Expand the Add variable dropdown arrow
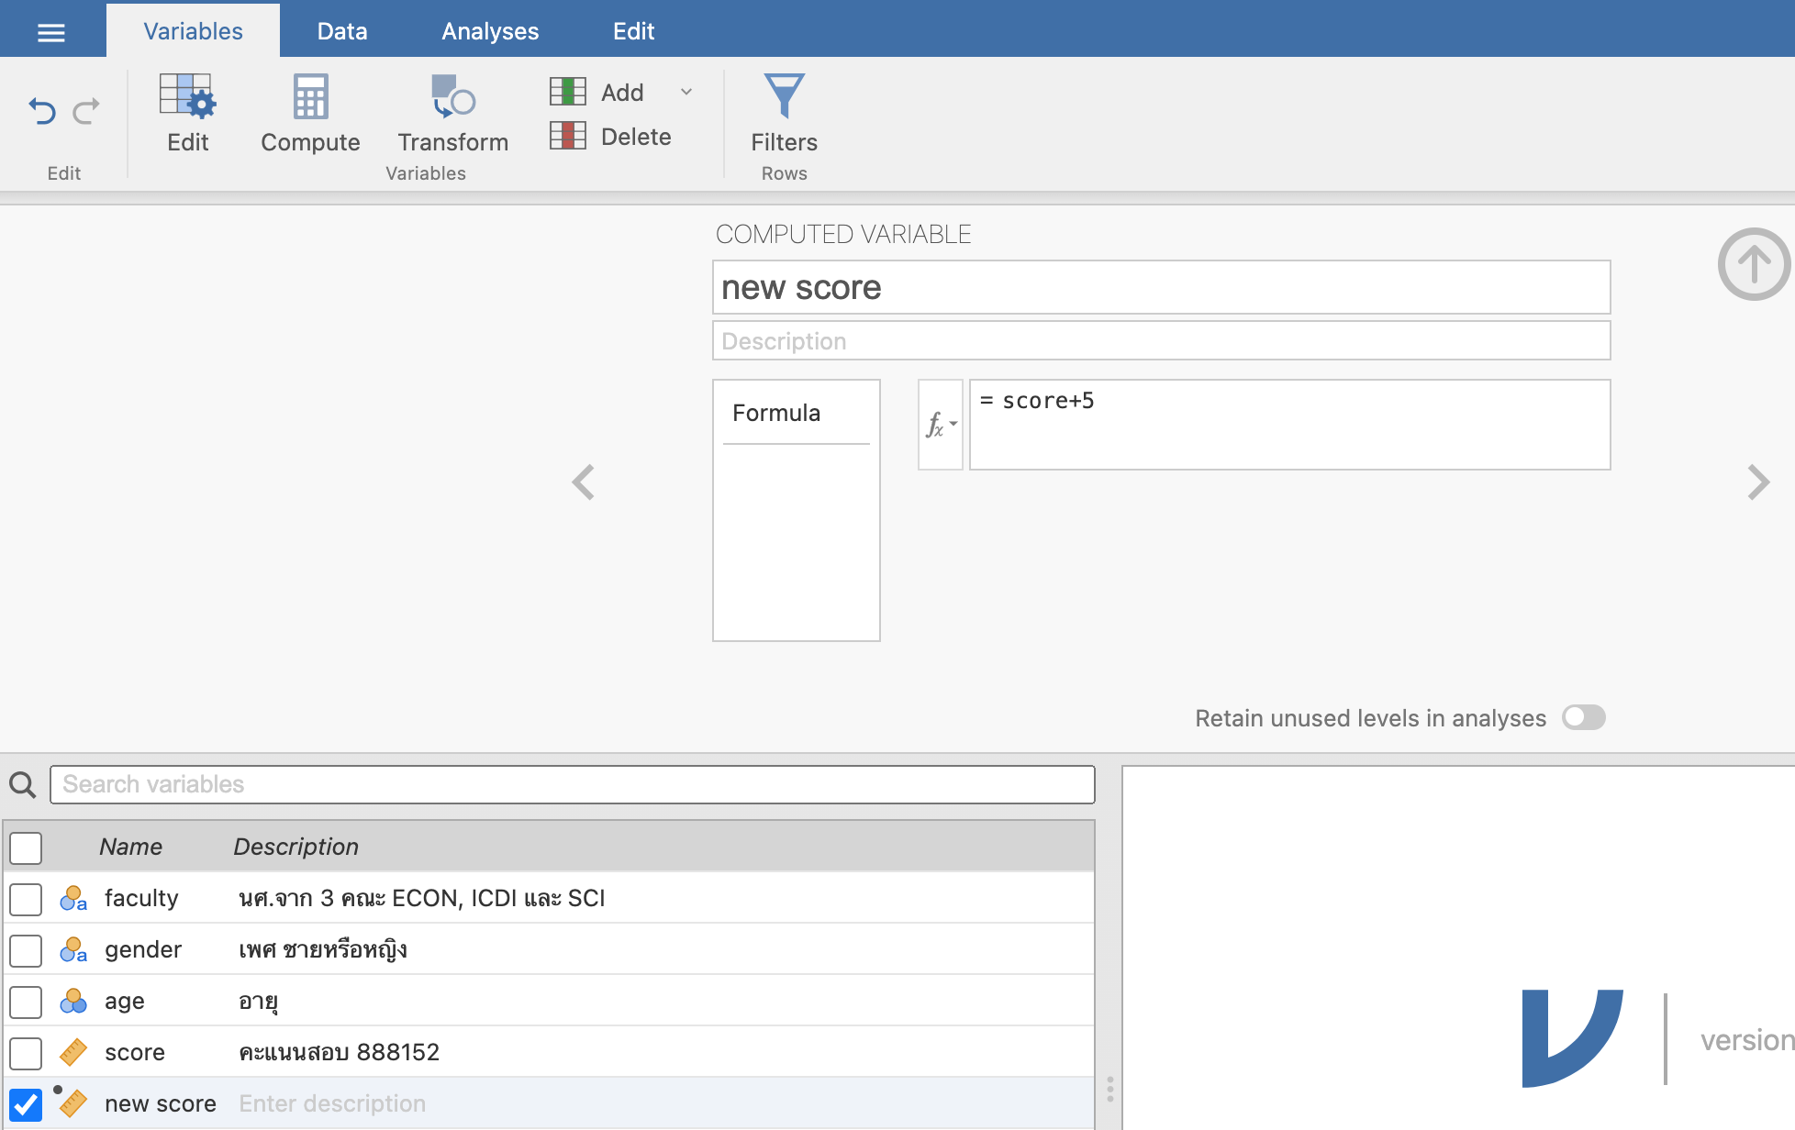 tap(686, 92)
